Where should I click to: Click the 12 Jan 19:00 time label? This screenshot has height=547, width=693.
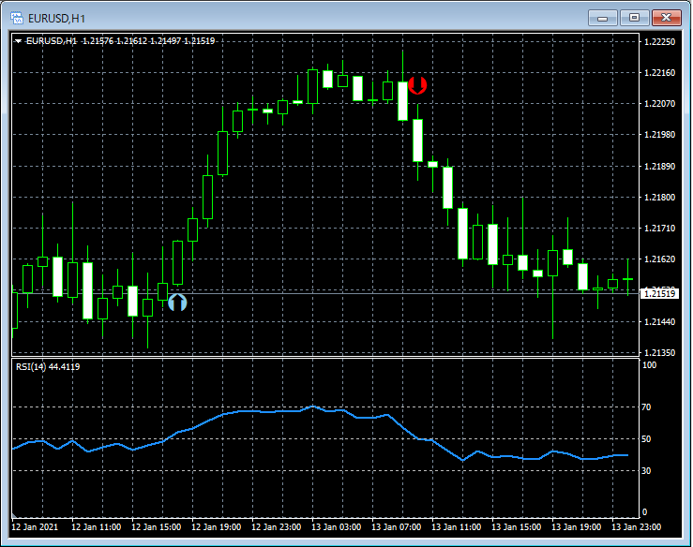[216, 527]
